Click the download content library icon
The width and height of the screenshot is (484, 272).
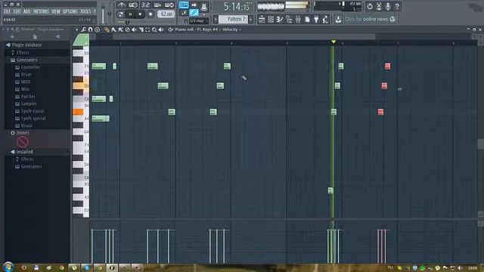pyautogui.click(x=338, y=20)
